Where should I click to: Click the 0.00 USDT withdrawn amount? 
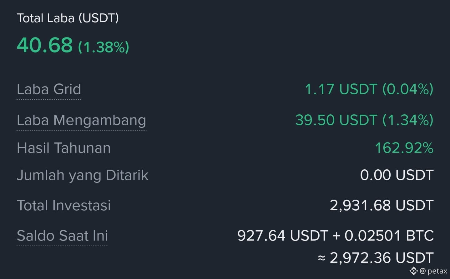(397, 175)
